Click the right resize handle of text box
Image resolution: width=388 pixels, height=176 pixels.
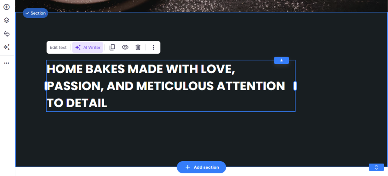click(295, 86)
